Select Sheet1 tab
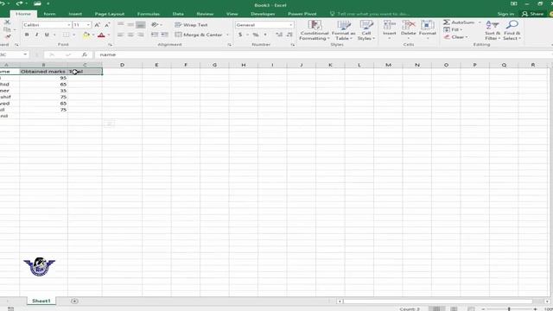This screenshot has width=553, height=311. (41, 301)
